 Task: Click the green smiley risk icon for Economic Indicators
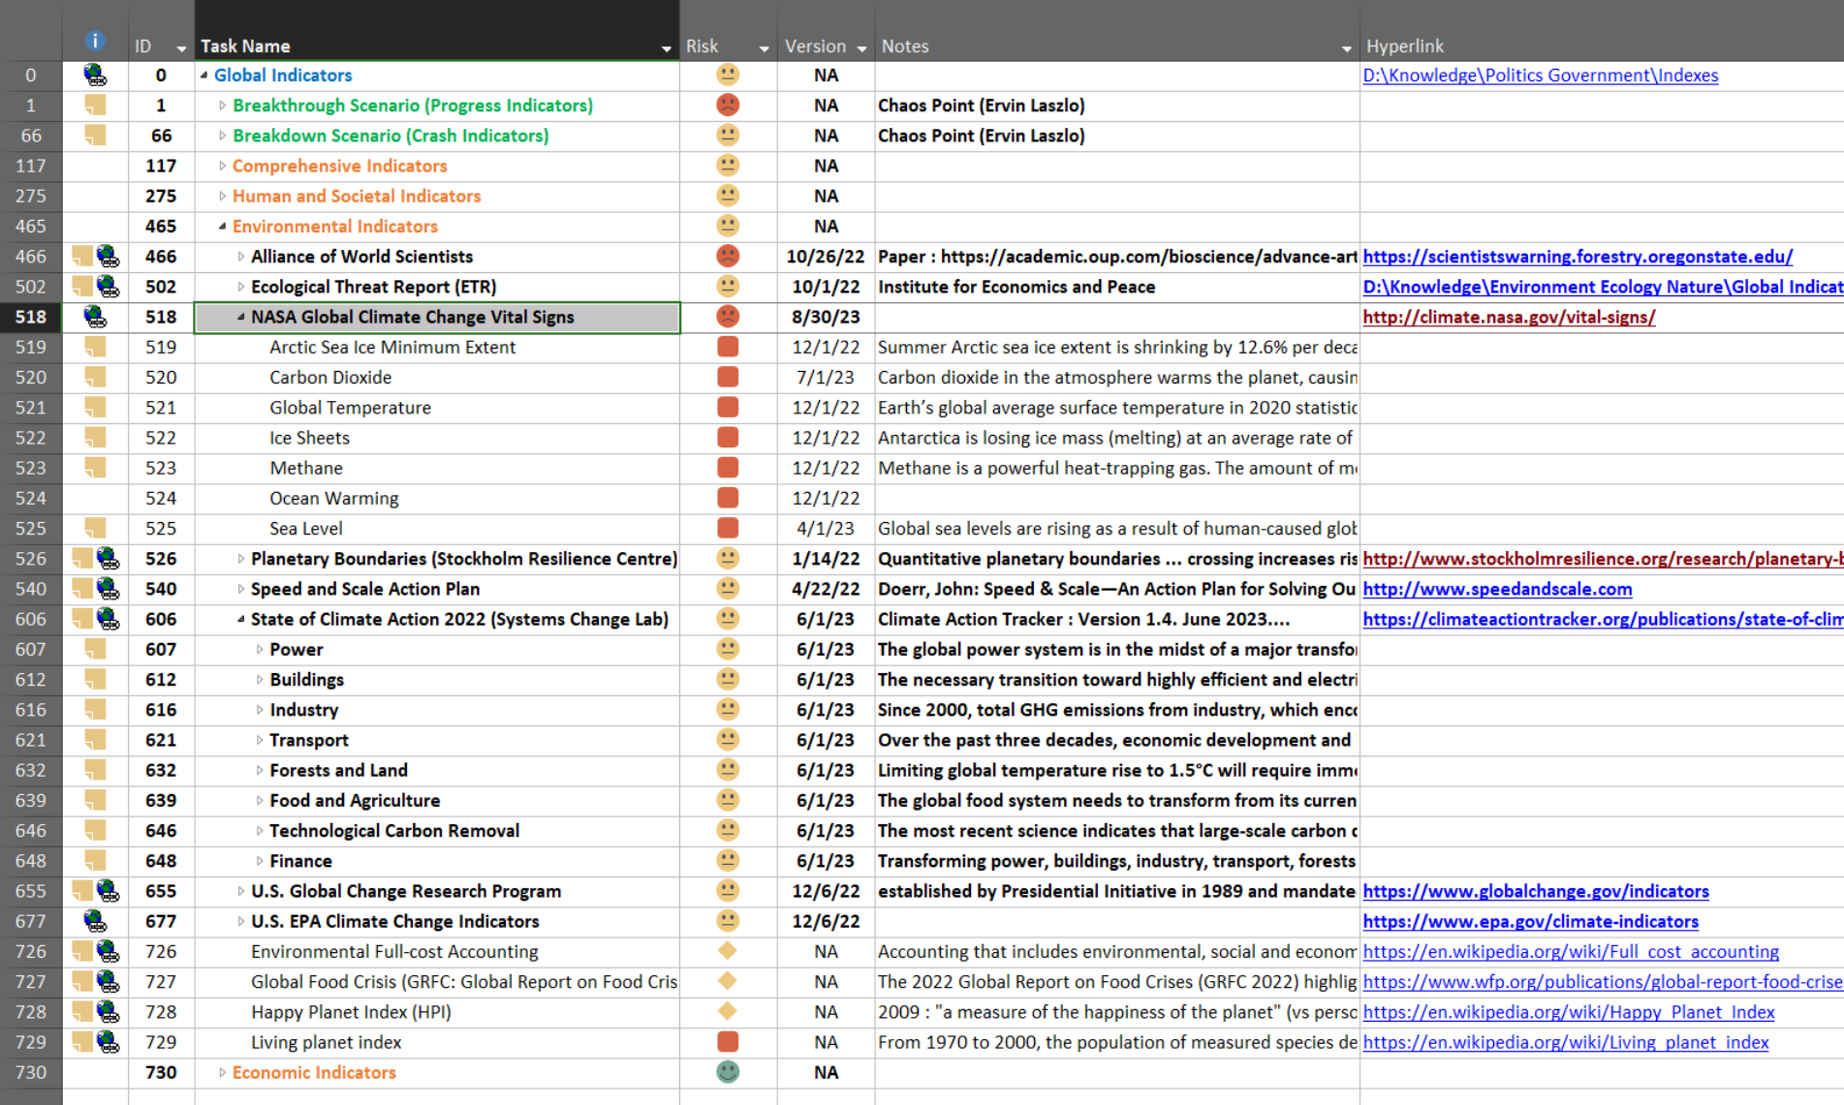coord(728,1071)
